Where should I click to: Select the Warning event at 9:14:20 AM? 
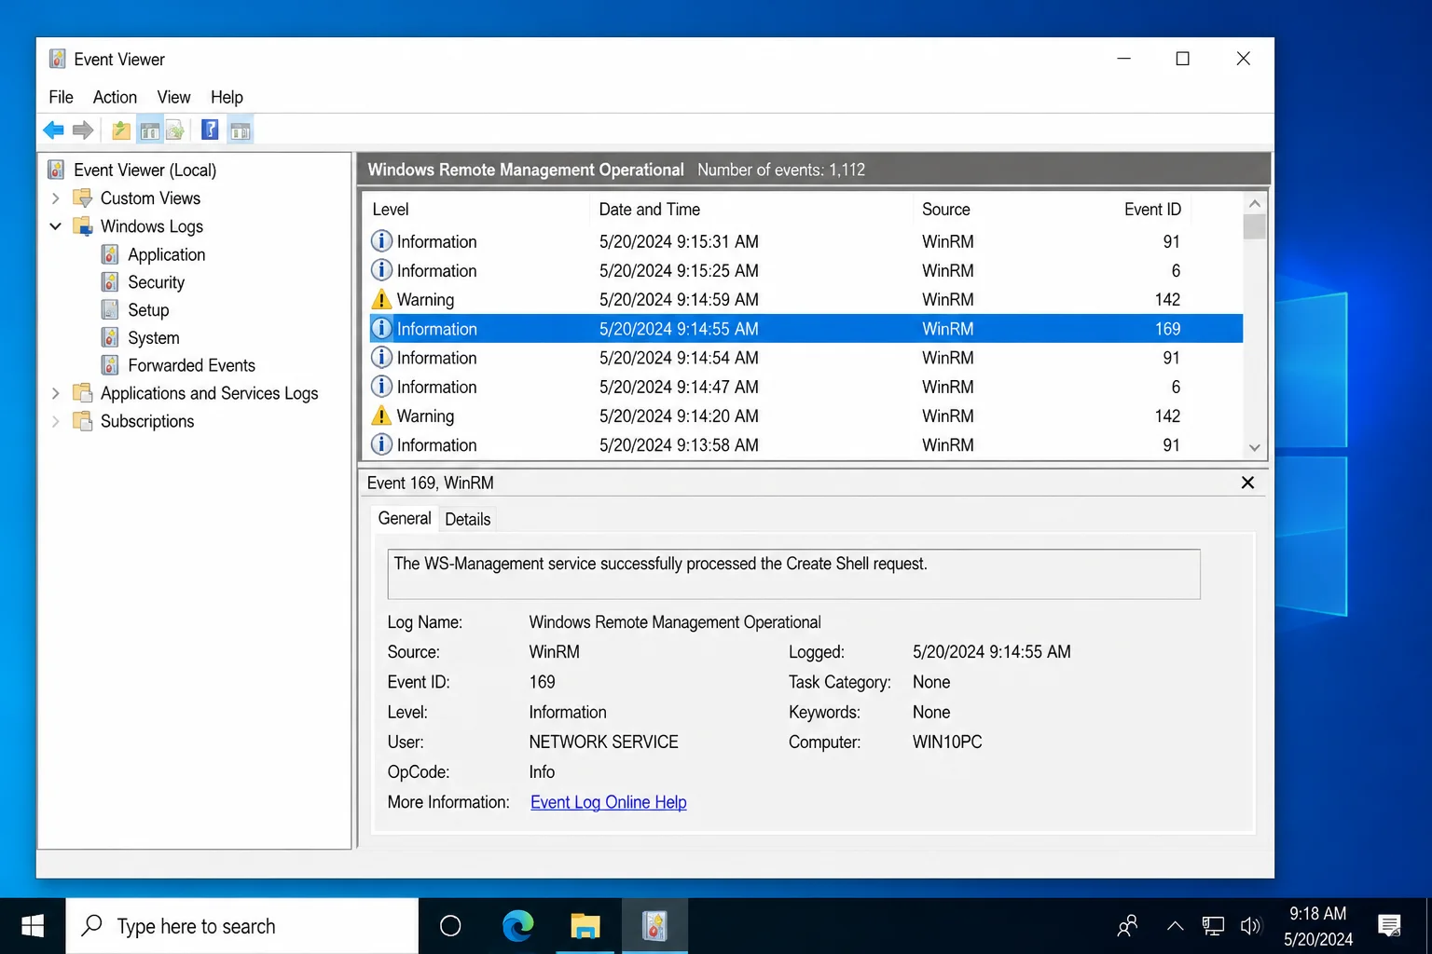806,416
